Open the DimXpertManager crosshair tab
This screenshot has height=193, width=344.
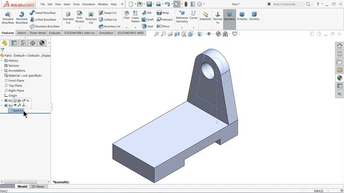click(x=32, y=43)
